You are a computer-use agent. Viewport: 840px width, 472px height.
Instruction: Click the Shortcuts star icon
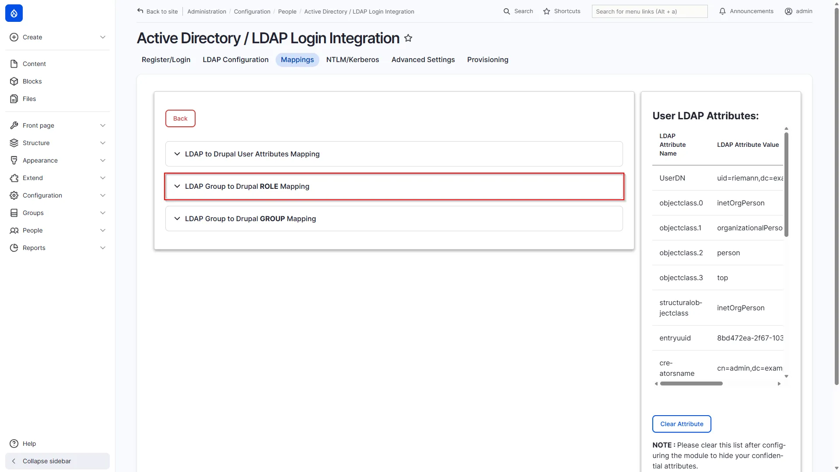click(x=546, y=11)
